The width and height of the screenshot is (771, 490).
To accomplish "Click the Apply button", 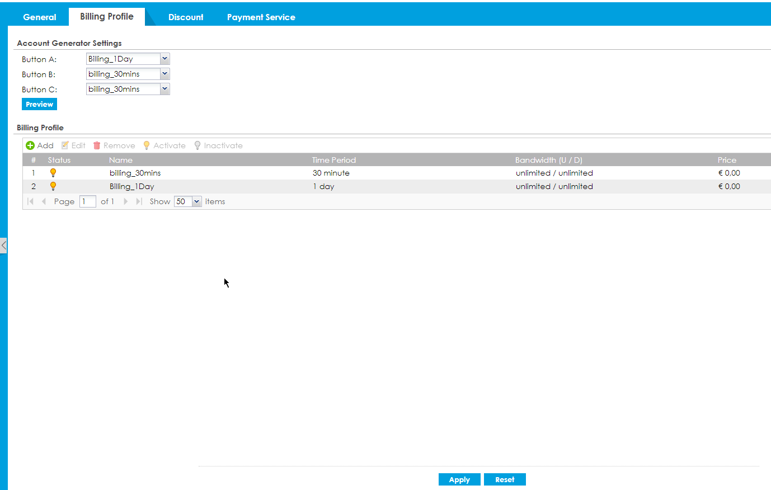I will tap(459, 479).
